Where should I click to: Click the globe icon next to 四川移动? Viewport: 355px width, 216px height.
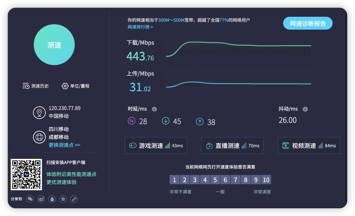pos(39,137)
